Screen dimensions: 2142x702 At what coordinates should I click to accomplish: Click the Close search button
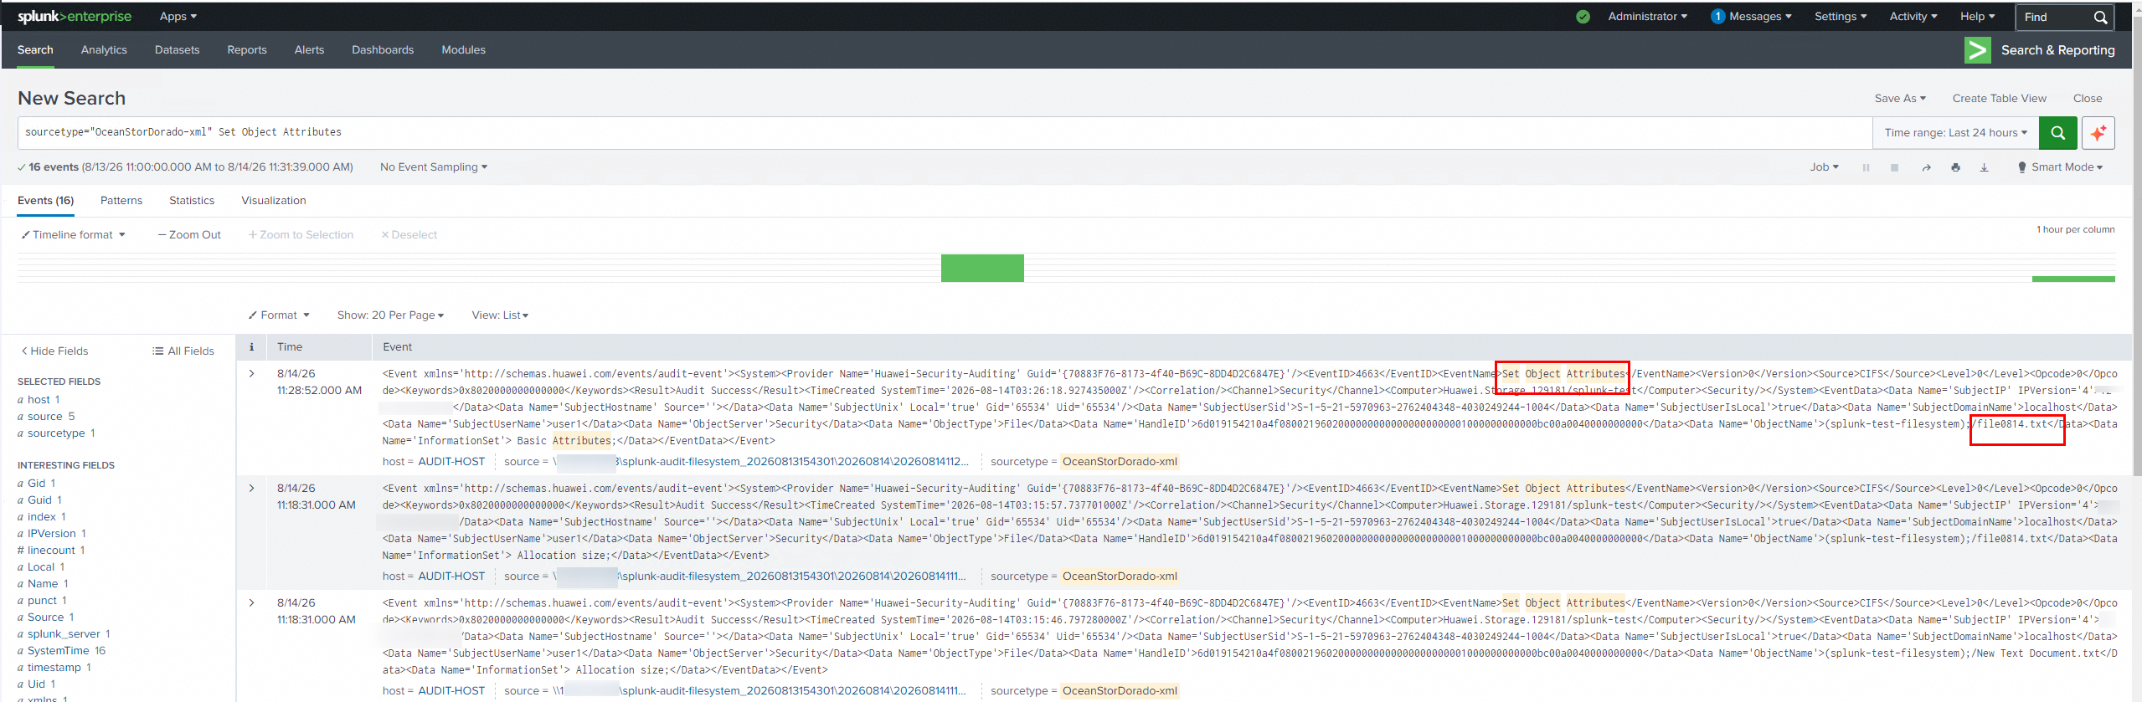click(2087, 99)
